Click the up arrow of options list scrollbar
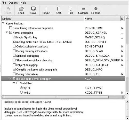Image resolution: width=129 pixels, height=120 pixels. [127, 17]
